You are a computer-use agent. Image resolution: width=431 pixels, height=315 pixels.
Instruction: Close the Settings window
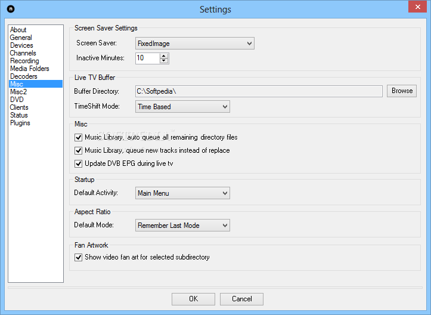coord(417,7)
